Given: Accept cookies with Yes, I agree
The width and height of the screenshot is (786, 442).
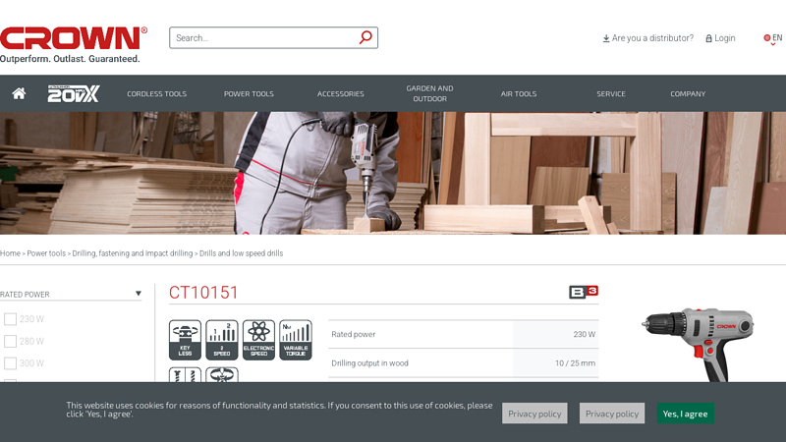Looking at the screenshot, I should (685, 414).
